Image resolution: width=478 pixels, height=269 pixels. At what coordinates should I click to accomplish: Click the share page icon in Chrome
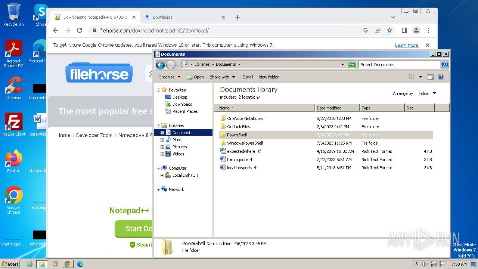pyautogui.click(x=378, y=31)
